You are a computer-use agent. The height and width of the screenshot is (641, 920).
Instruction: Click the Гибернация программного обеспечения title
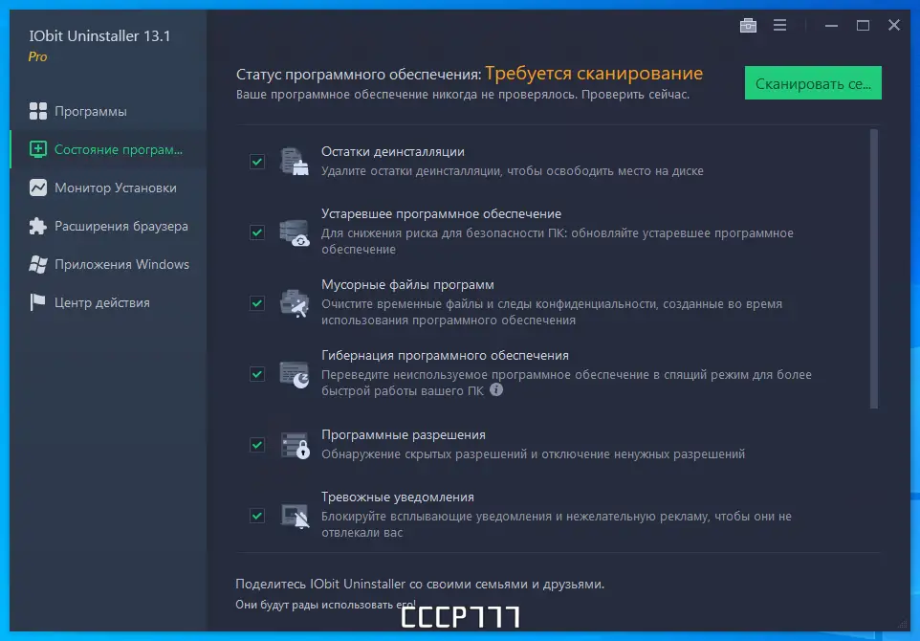pyautogui.click(x=445, y=355)
